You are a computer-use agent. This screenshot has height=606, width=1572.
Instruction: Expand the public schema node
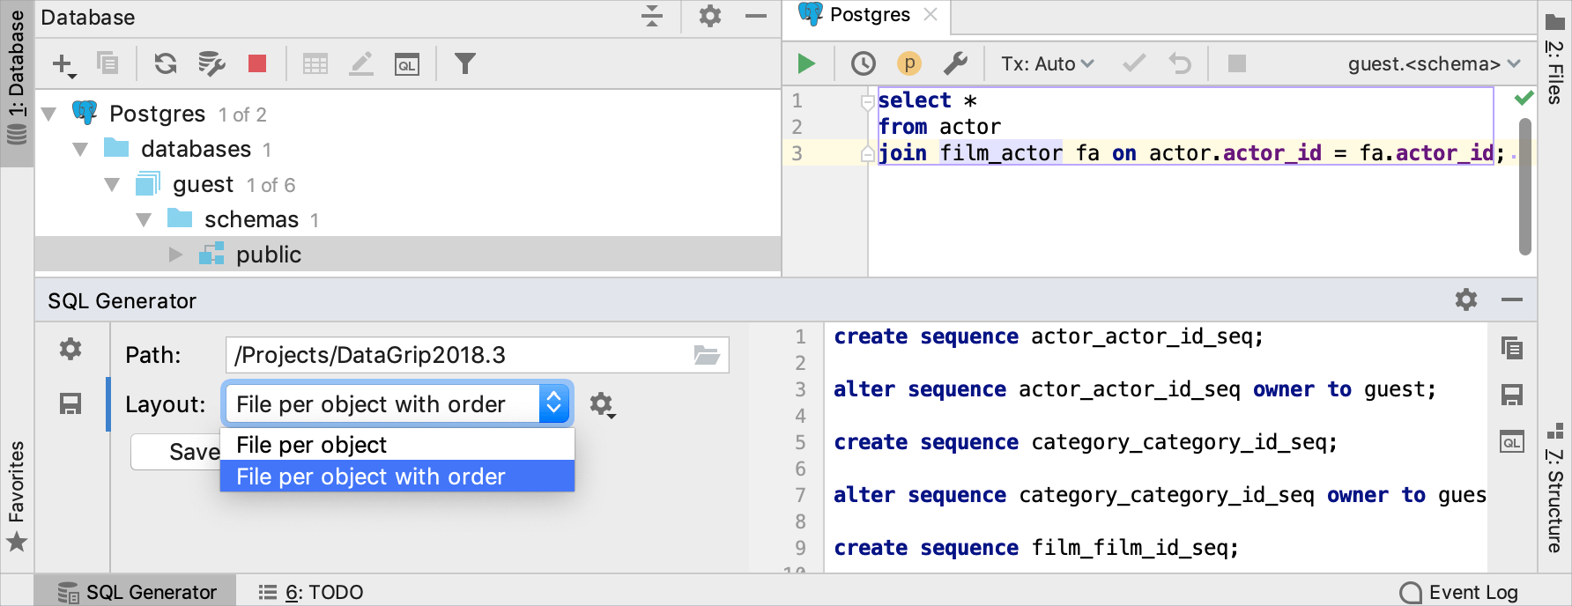tap(175, 255)
